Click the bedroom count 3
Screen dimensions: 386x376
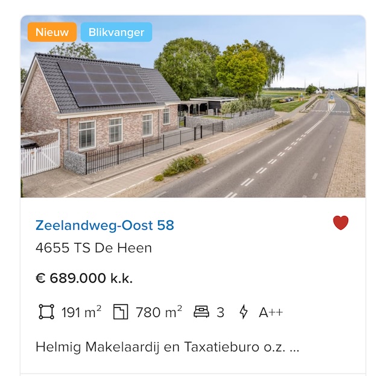pos(221,312)
